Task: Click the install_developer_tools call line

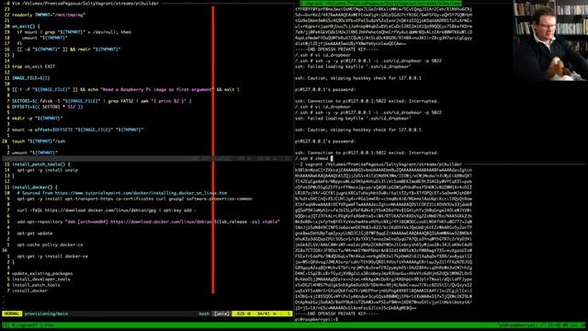Action: [x=41, y=280]
